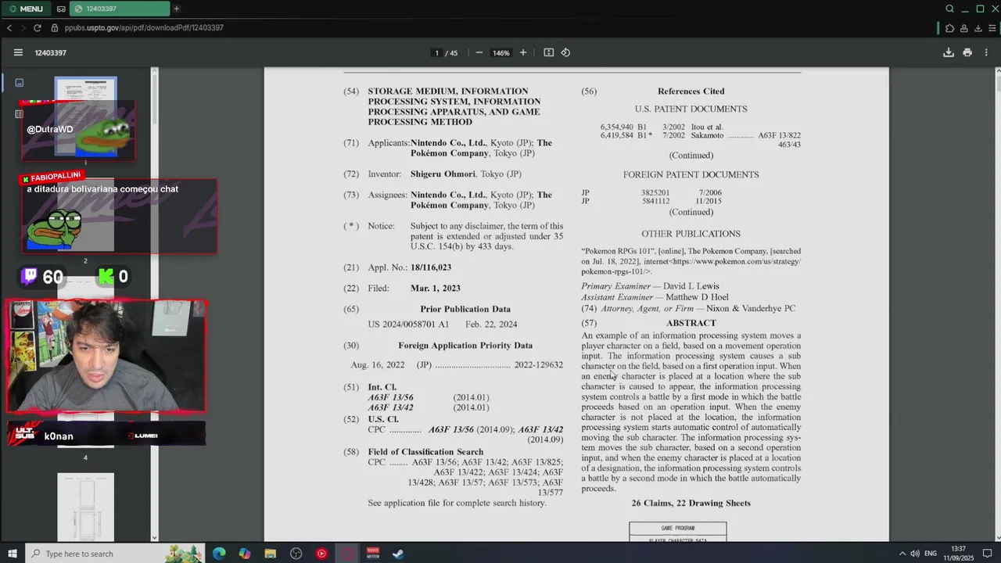Open a new browser tab
The width and height of the screenshot is (1001, 563).
(177, 9)
